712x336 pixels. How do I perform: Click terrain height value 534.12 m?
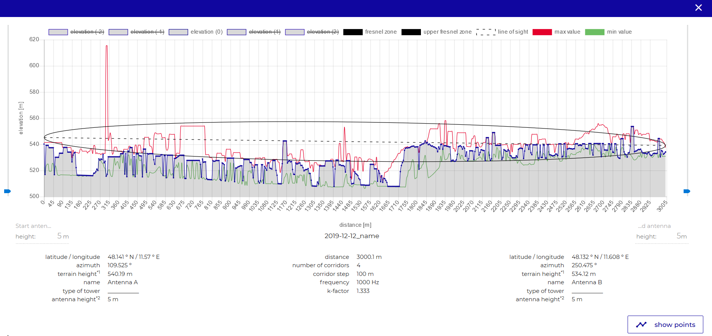pyautogui.click(x=584, y=274)
